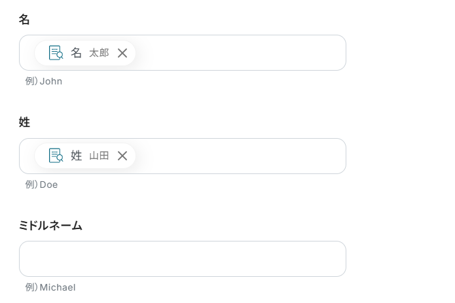This screenshot has height=303, width=455.
Task: Click the 姓 label inside the second chip
Action: click(x=77, y=156)
